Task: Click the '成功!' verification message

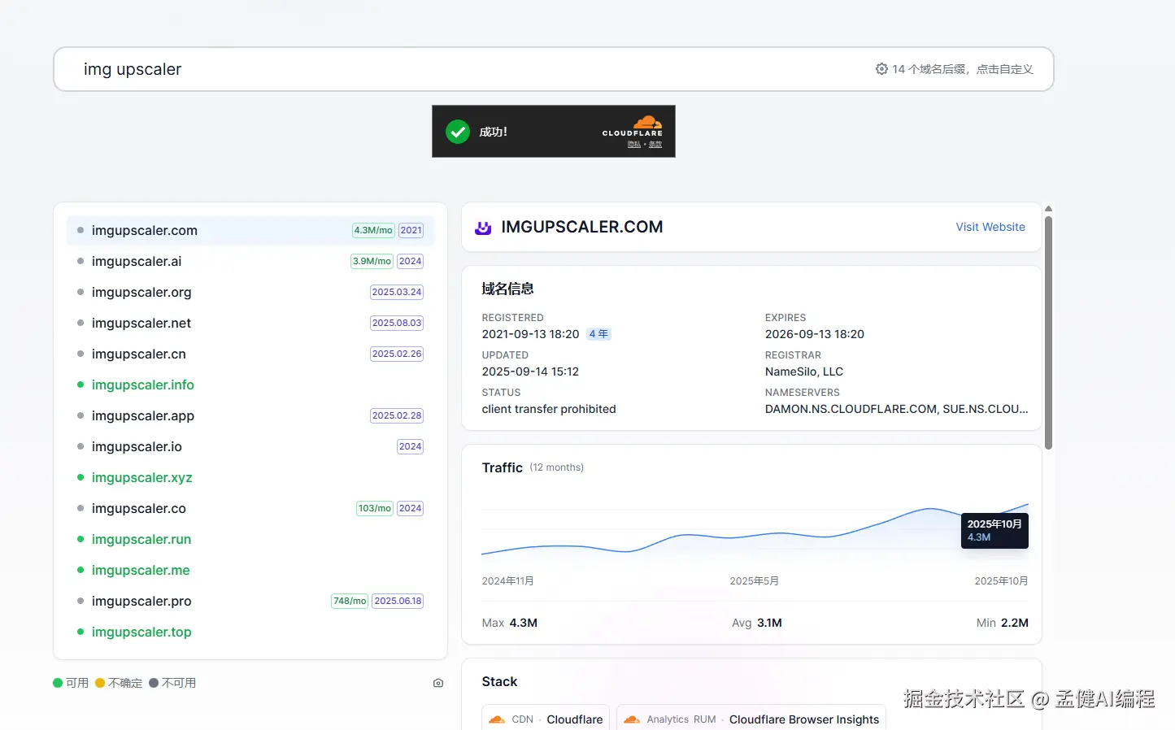Action: [494, 132]
